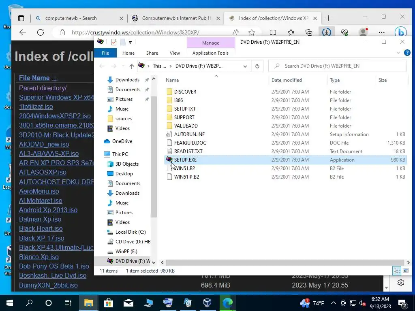Click scroll up arrow of navigation pane
The width and height of the screenshot is (415, 311).
pyautogui.click(x=154, y=79)
